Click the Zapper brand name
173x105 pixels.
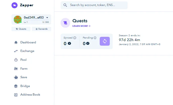[x=27, y=5]
